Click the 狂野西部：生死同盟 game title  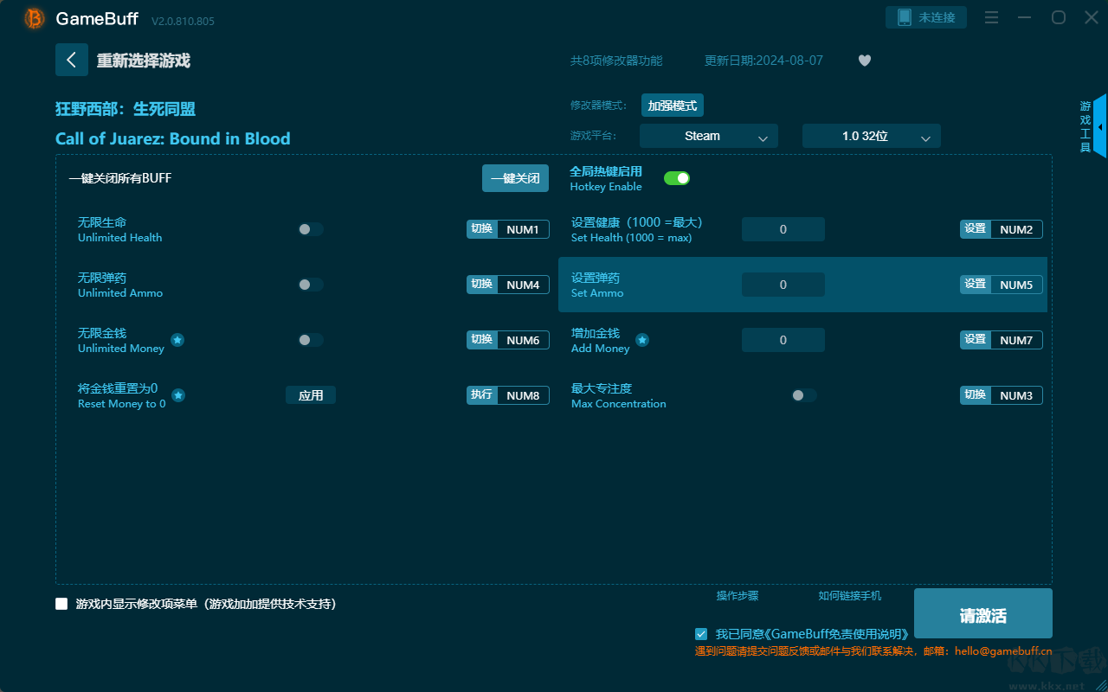(x=126, y=109)
